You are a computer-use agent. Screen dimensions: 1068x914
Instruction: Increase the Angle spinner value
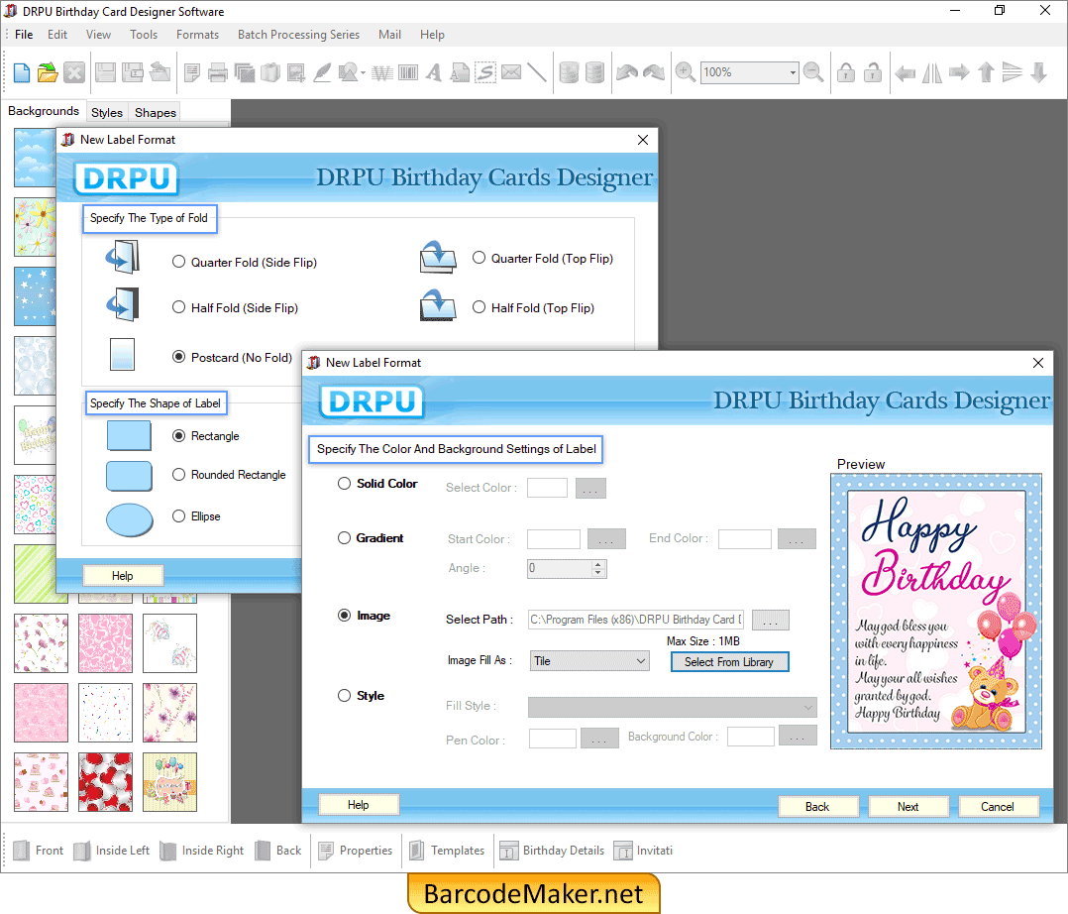click(x=598, y=564)
